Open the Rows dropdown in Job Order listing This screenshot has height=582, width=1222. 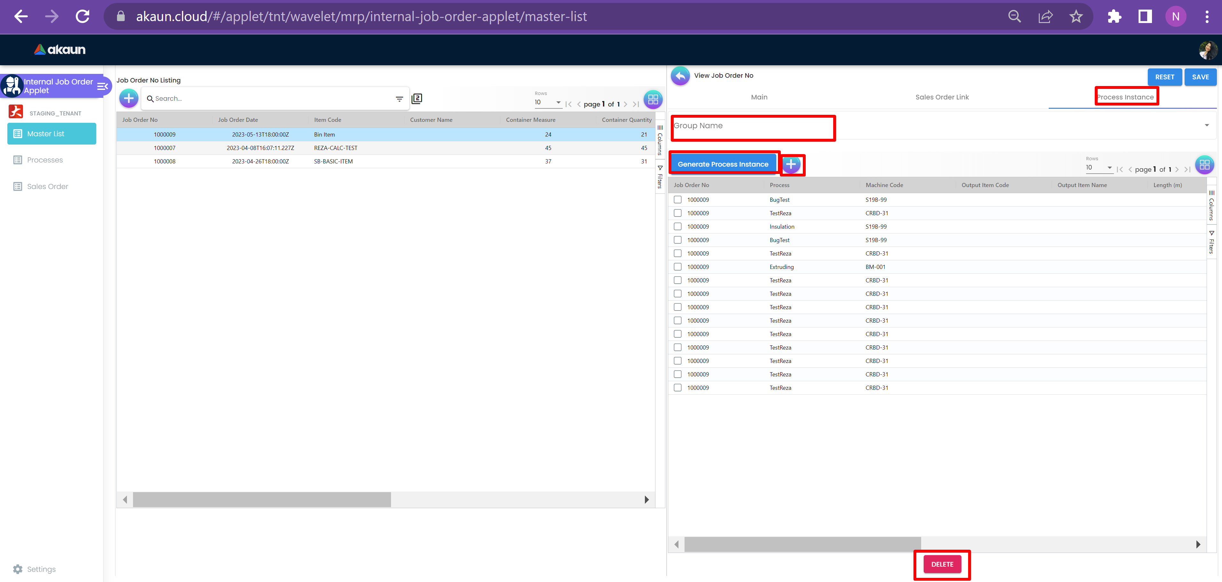548,102
